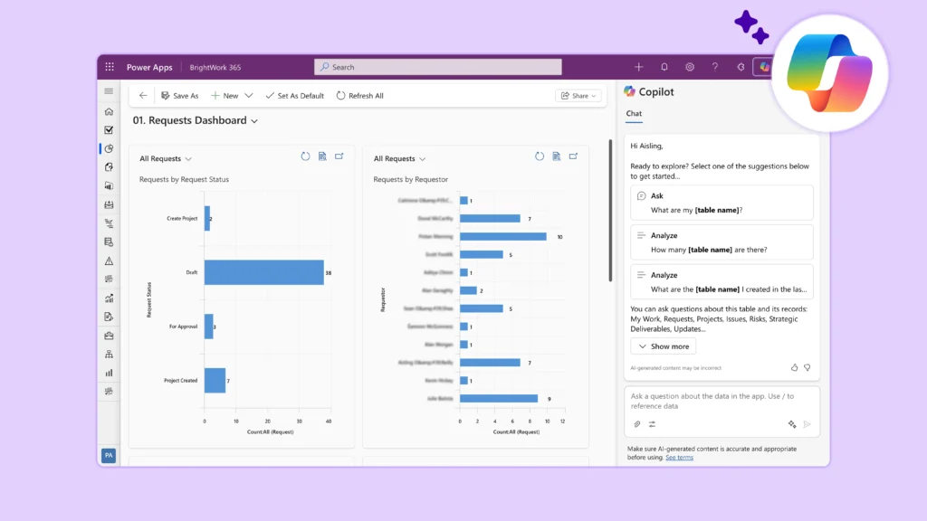View records for Requests by Requestor chart
The width and height of the screenshot is (927, 521).
[x=557, y=156]
